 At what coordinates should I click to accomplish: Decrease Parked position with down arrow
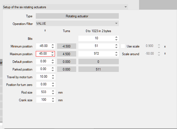53,71
